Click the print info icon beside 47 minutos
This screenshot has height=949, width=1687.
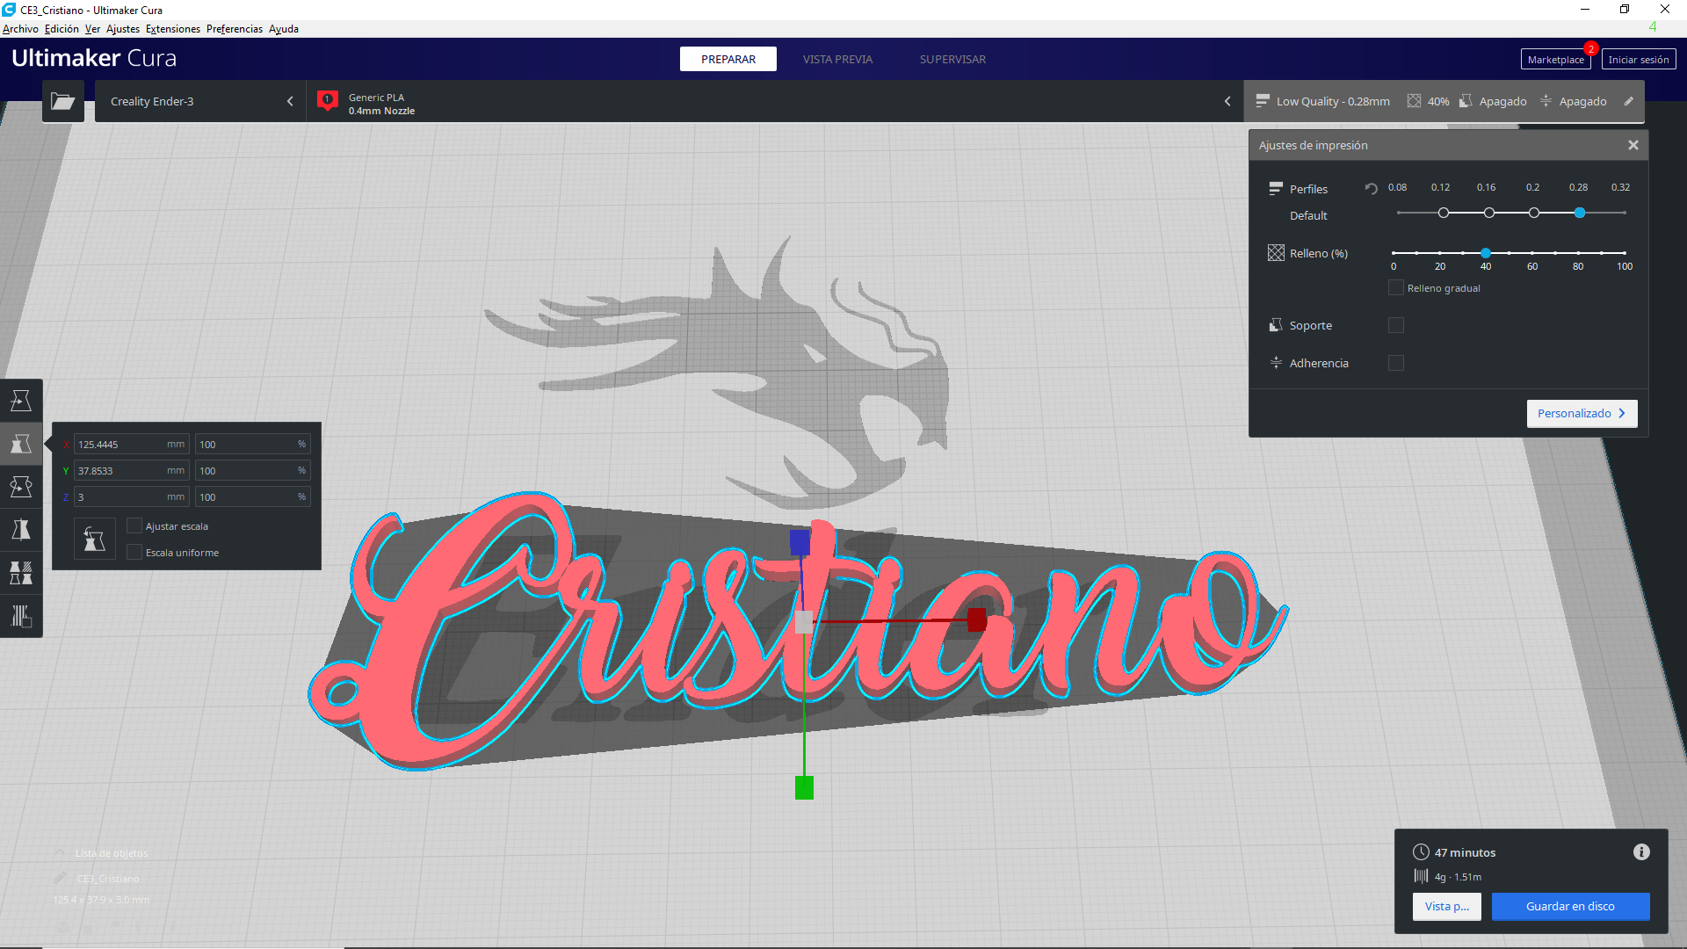coord(1640,851)
